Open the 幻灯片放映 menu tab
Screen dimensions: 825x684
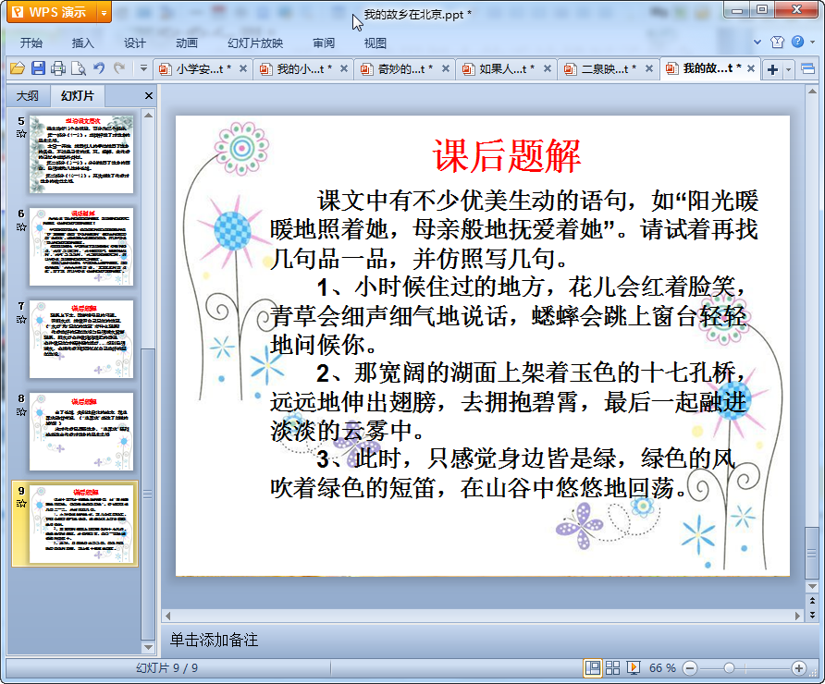tap(255, 43)
